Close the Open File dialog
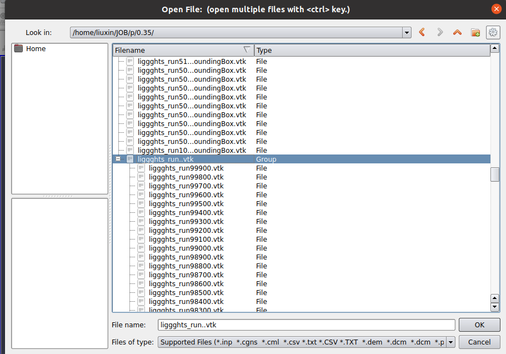This screenshot has width=506, height=354. pos(497,9)
